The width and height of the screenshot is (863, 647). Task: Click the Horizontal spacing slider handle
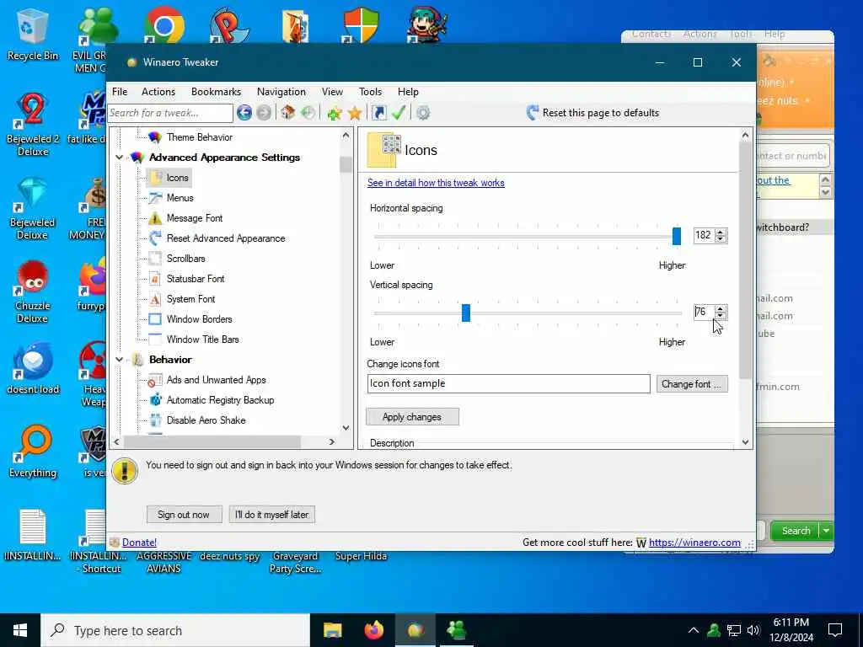677,236
